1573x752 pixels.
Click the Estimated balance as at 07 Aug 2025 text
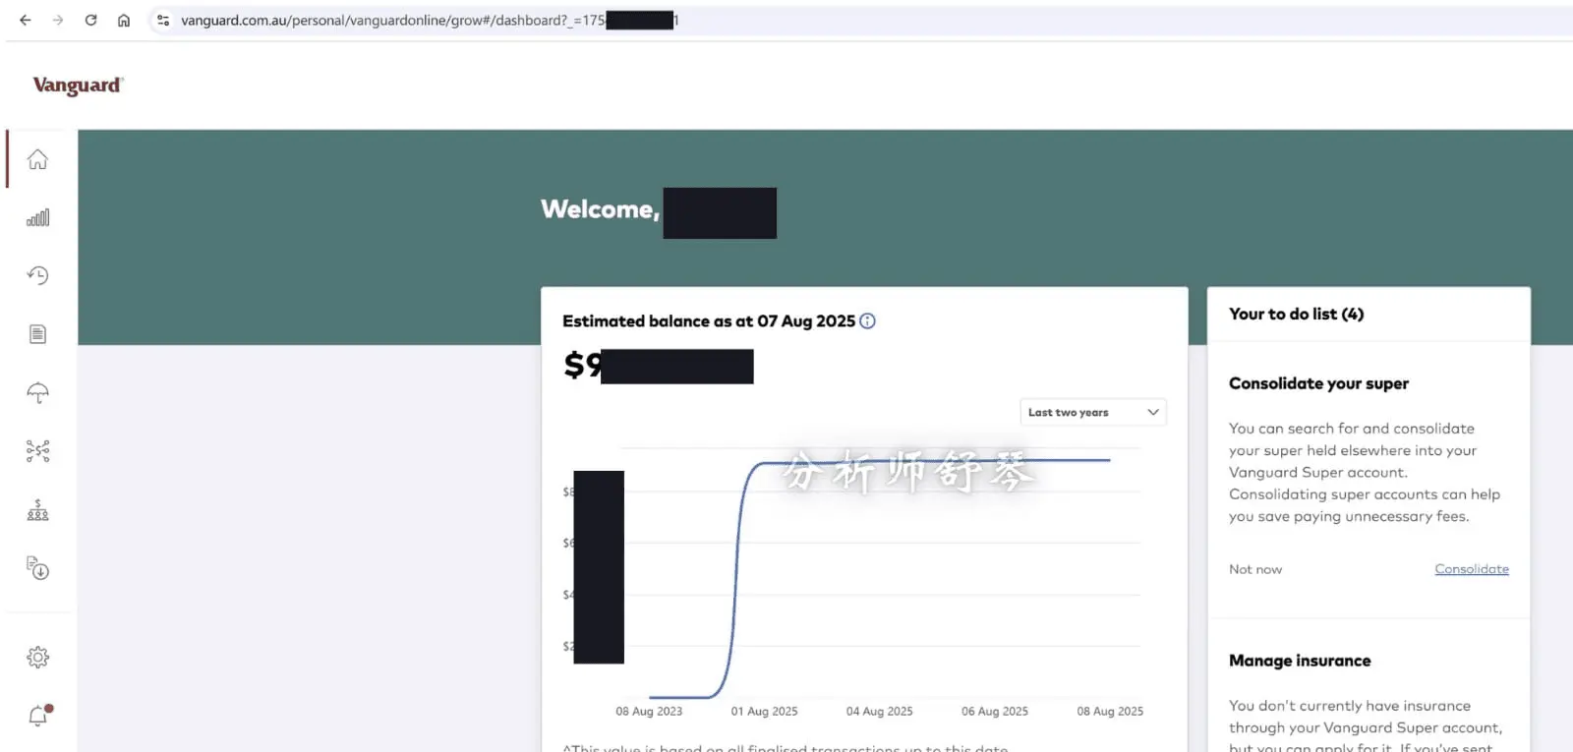coord(709,320)
